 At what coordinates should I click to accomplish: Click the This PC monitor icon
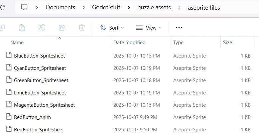pyautogui.click(x=24, y=7)
